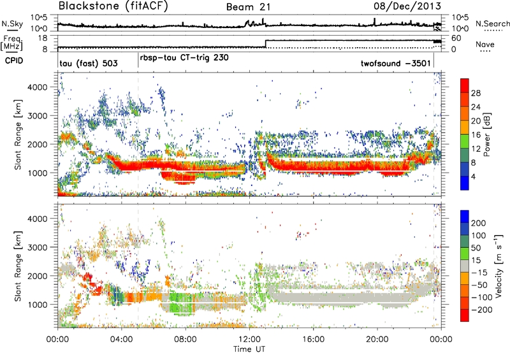The width and height of the screenshot is (510, 353).
Task: Click the date "08/Dec/2013"
Action: [x=407, y=6]
